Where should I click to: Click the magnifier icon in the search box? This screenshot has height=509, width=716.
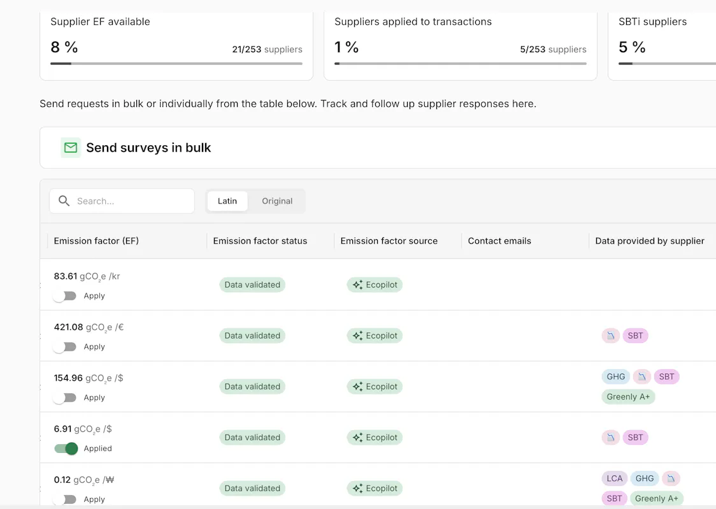tap(64, 200)
